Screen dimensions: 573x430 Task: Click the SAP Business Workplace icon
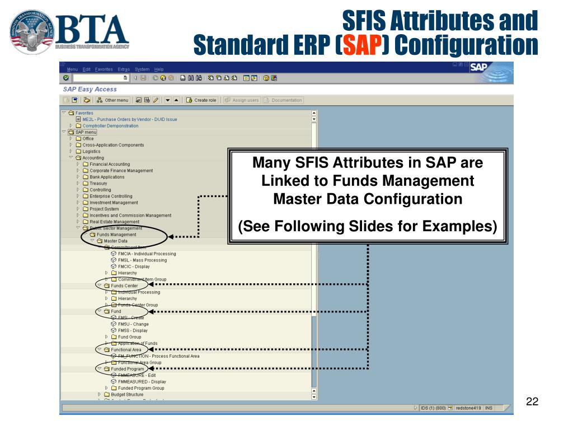click(87, 100)
